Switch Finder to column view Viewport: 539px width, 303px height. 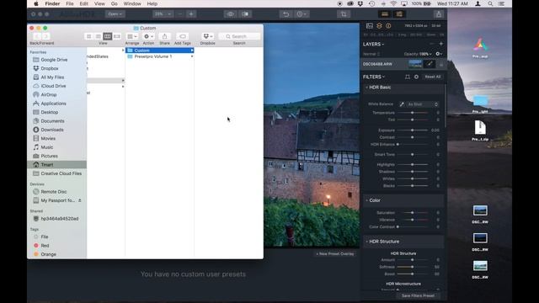[x=107, y=36]
